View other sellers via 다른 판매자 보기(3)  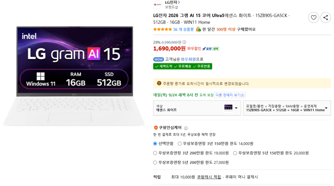(230, 95)
